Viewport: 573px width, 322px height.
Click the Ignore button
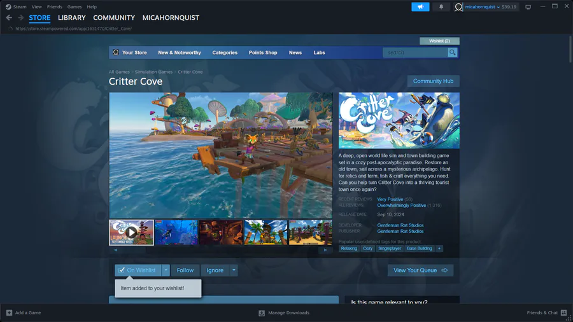point(215,270)
